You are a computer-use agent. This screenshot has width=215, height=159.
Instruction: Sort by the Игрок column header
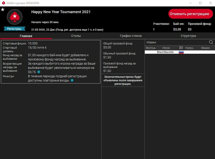[x=166, y=48]
